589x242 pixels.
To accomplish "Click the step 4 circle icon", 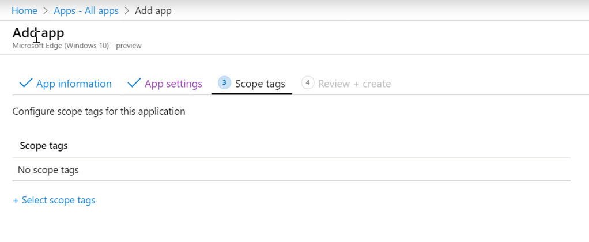I will [307, 83].
